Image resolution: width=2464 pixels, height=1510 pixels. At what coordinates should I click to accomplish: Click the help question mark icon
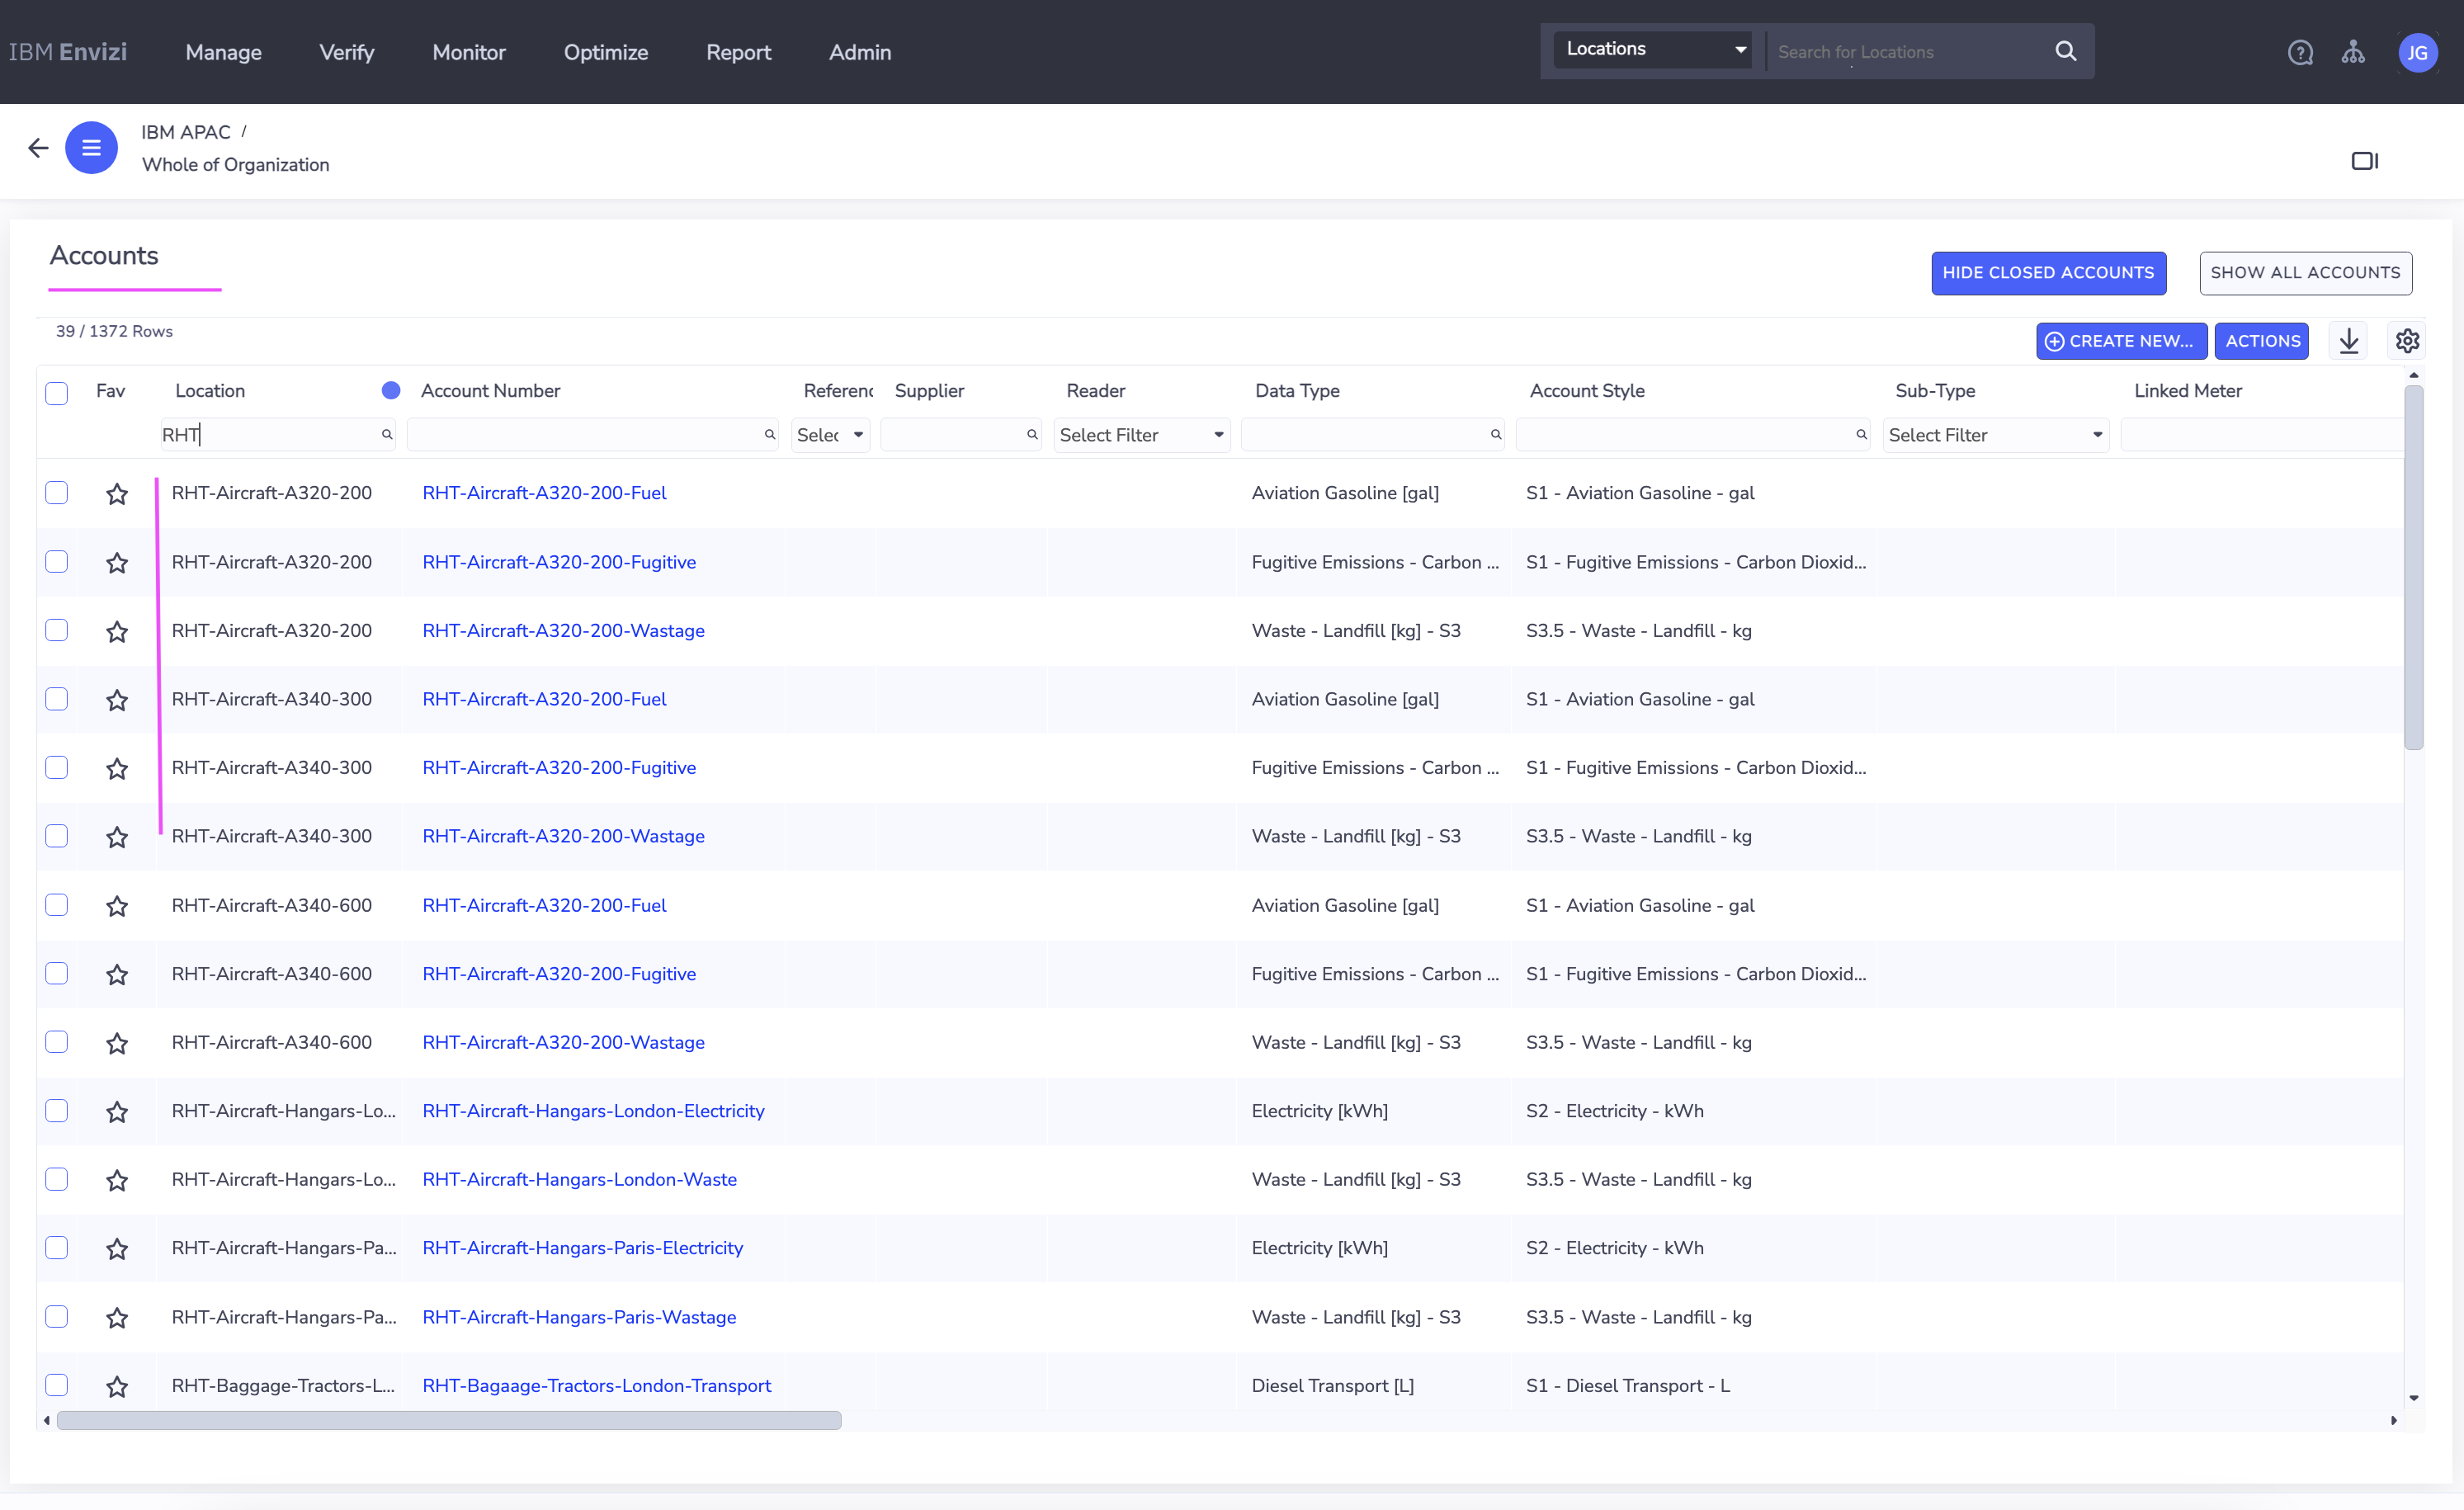2300,52
